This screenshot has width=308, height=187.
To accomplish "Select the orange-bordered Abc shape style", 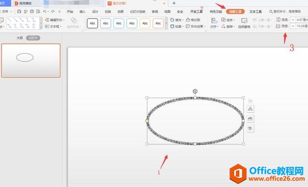I will tap(158, 24).
